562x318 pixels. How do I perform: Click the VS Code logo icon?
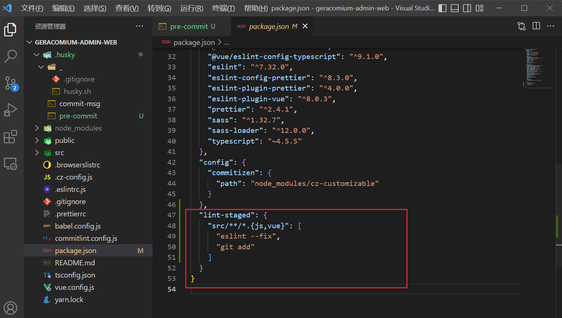(x=7, y=8)
